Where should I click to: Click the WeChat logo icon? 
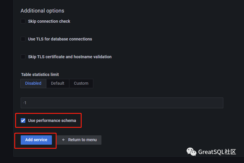[x=192, y=152]
